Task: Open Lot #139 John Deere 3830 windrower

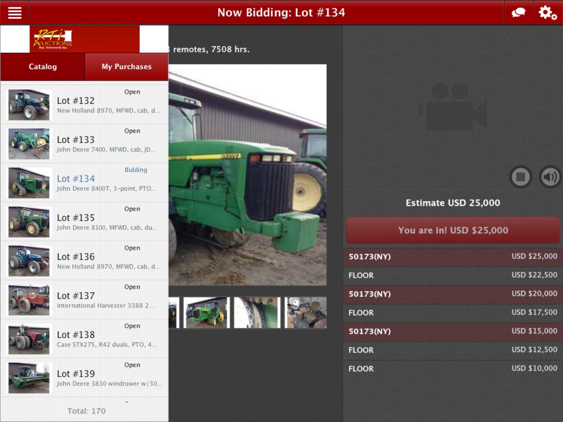Action: [84, 378]
